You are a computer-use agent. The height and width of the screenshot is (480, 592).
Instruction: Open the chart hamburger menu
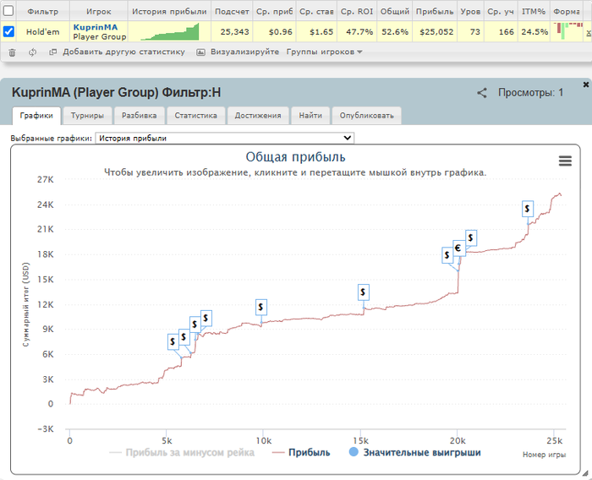point(565,161)
